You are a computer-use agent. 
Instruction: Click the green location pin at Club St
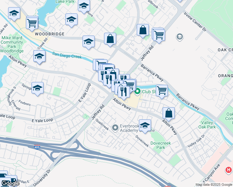coord(137,92)
